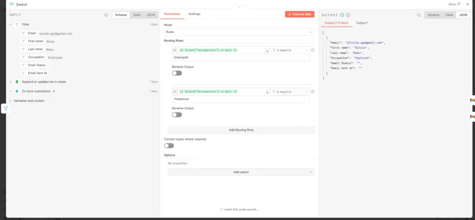Image resolution: width=475 pixels, height=220 pixels.
Task: Toggle Rename Output under Employed rule
Action: pos(177,73)
